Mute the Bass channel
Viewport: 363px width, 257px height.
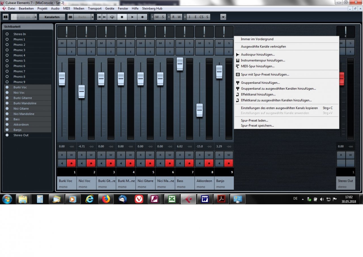[180, 43]
